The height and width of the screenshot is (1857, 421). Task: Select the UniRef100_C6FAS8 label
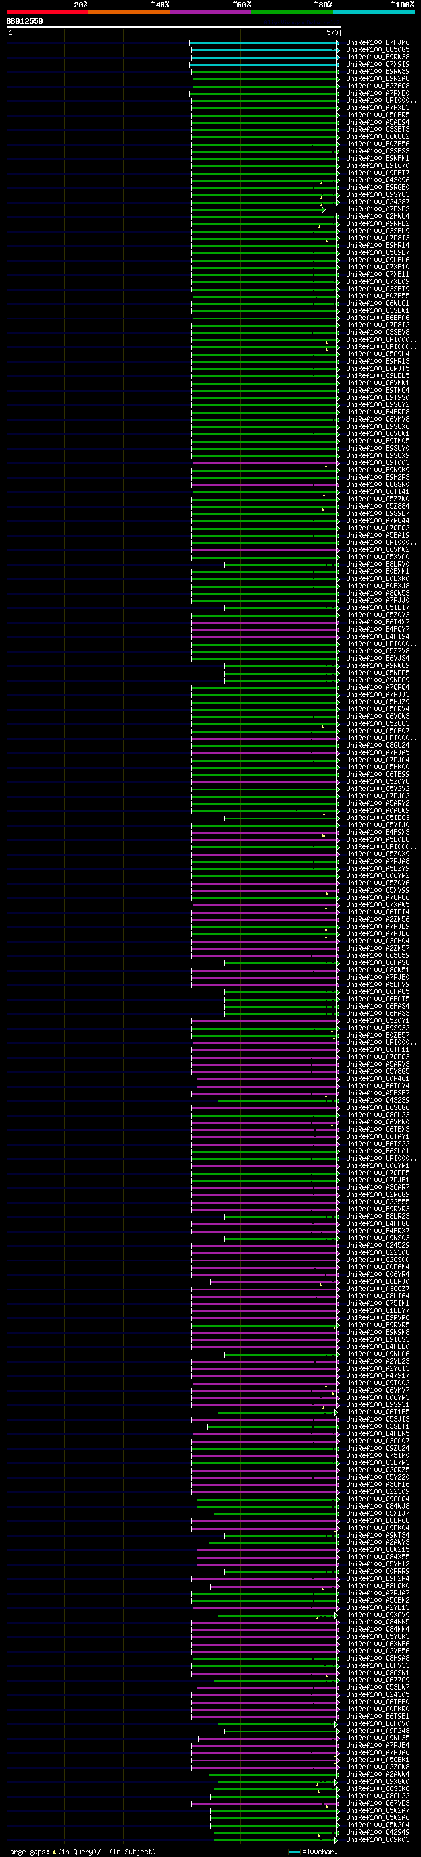(x=378, y=962)
